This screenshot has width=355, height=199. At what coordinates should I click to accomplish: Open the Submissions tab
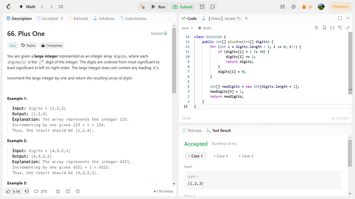(133, 19)
